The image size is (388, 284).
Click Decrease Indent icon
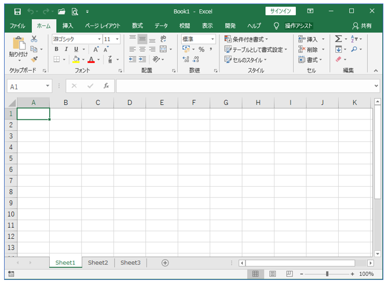click(133, 59)
